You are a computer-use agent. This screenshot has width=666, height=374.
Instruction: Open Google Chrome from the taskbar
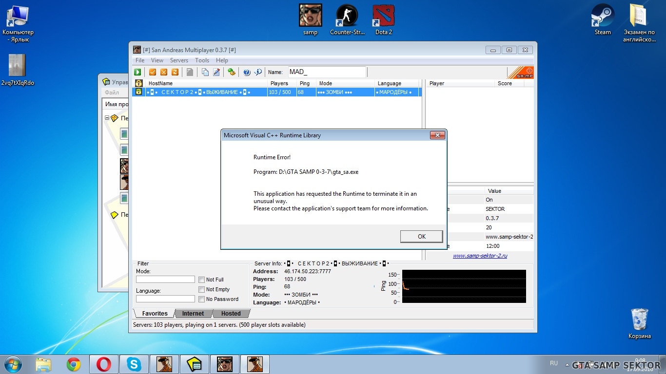(74, 364)
